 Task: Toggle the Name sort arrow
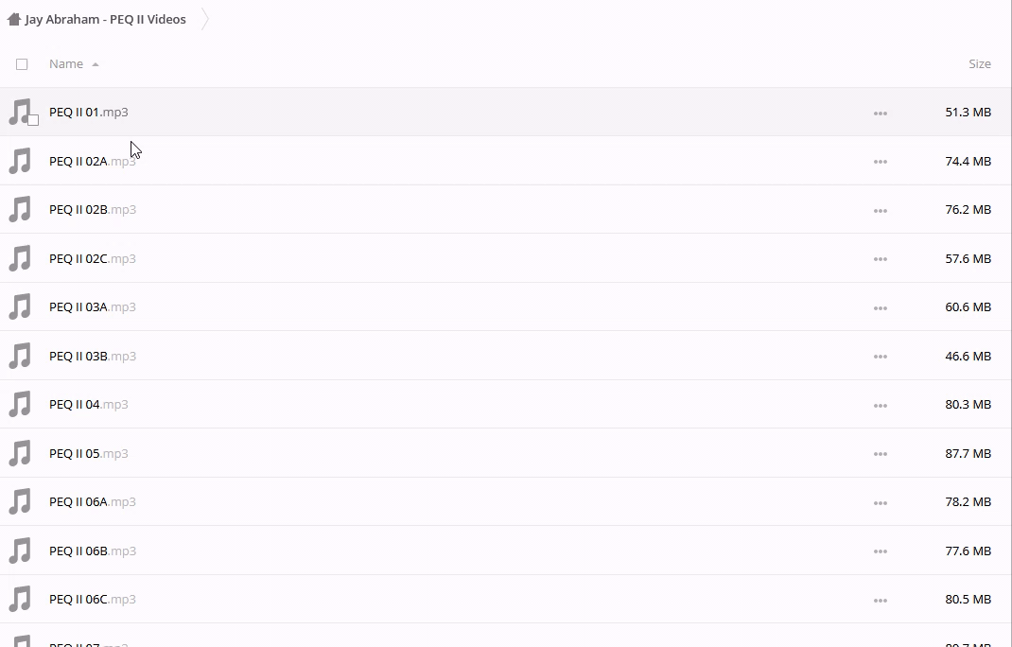click(96, 64)
